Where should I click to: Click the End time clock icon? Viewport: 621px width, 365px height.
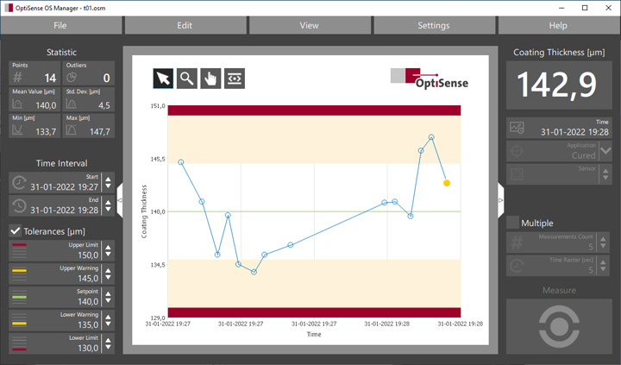click(19, 205)
